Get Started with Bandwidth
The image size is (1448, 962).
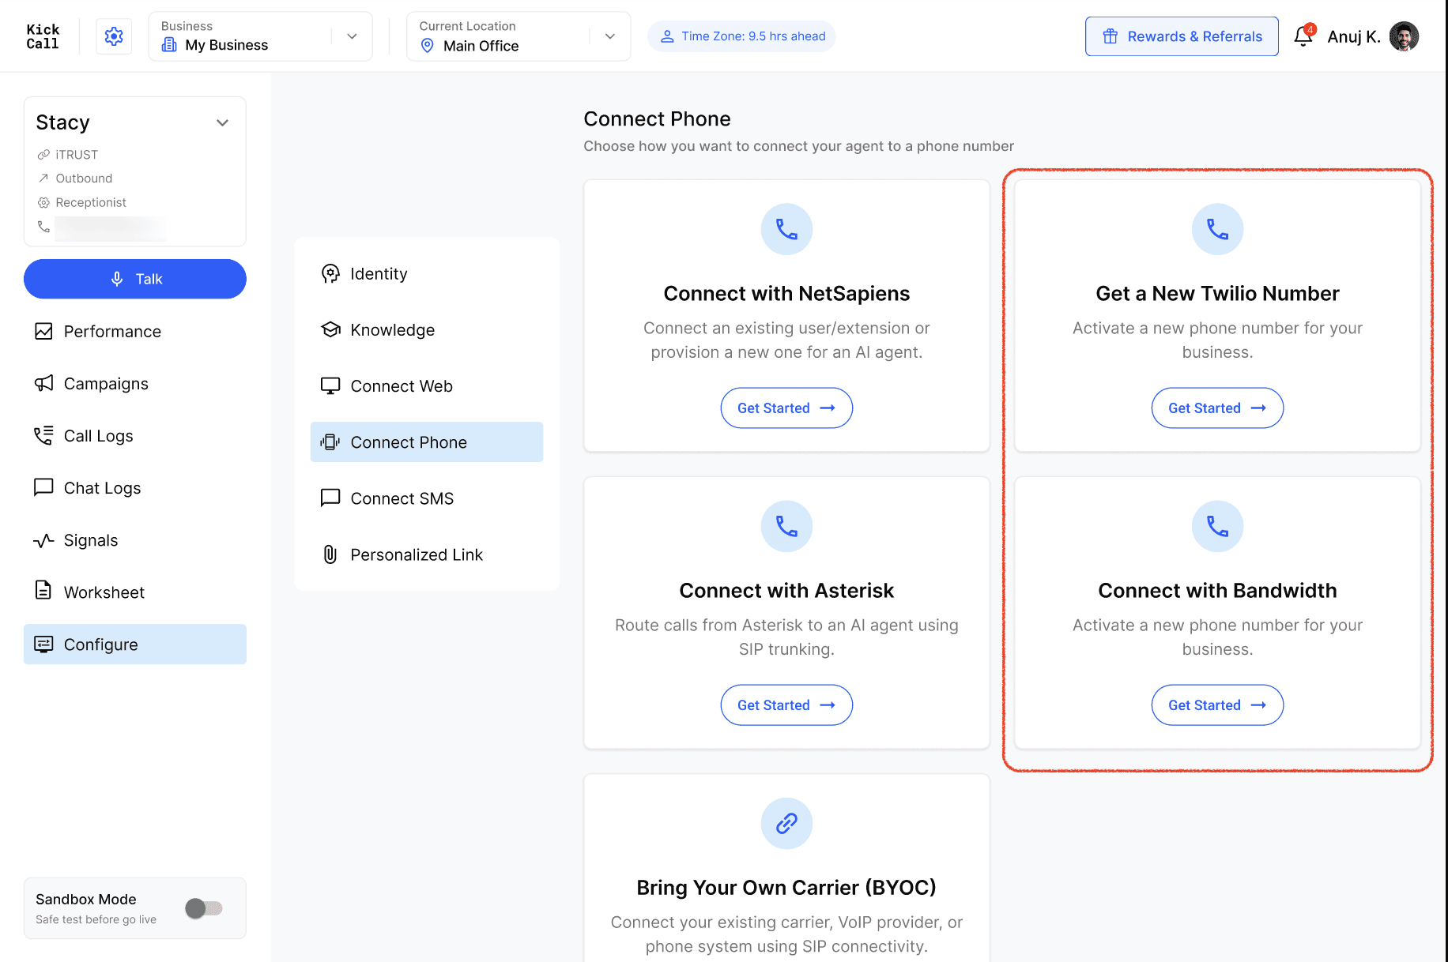pyautogui.click(x=1217, y=705)
